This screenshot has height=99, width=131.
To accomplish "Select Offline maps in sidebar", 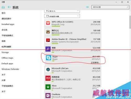I will pos(7,58).
